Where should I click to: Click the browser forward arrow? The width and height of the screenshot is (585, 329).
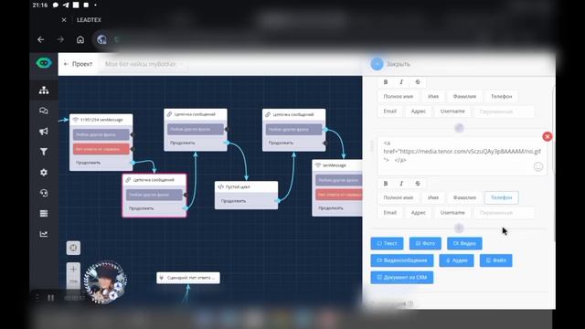click(60, 39)
